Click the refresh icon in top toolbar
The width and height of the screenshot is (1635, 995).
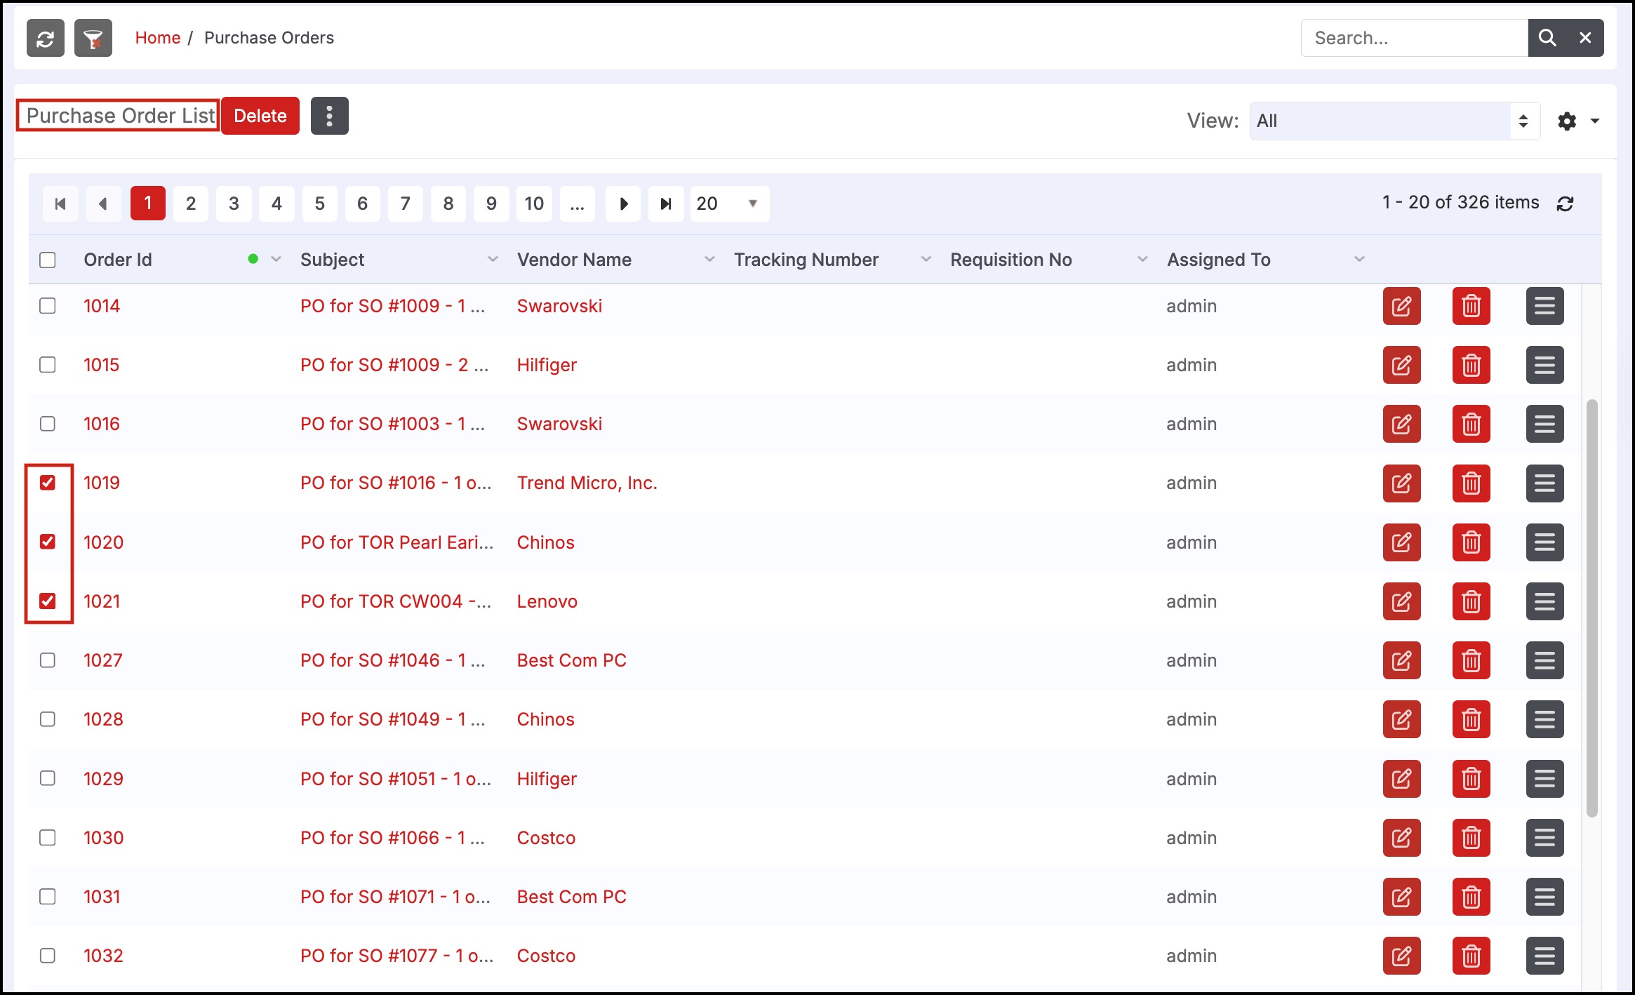(x=46, y=38)
